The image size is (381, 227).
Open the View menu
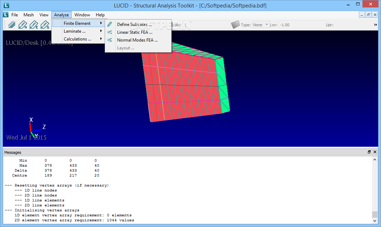[x=44, y=15]
